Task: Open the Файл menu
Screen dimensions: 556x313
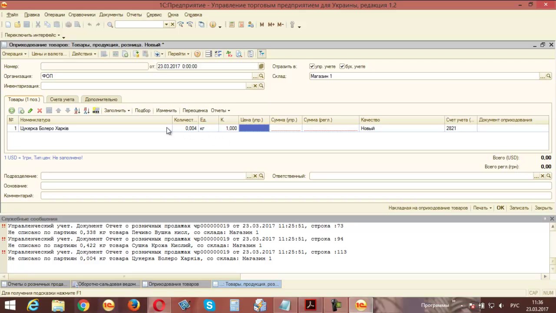Action: 12,15
